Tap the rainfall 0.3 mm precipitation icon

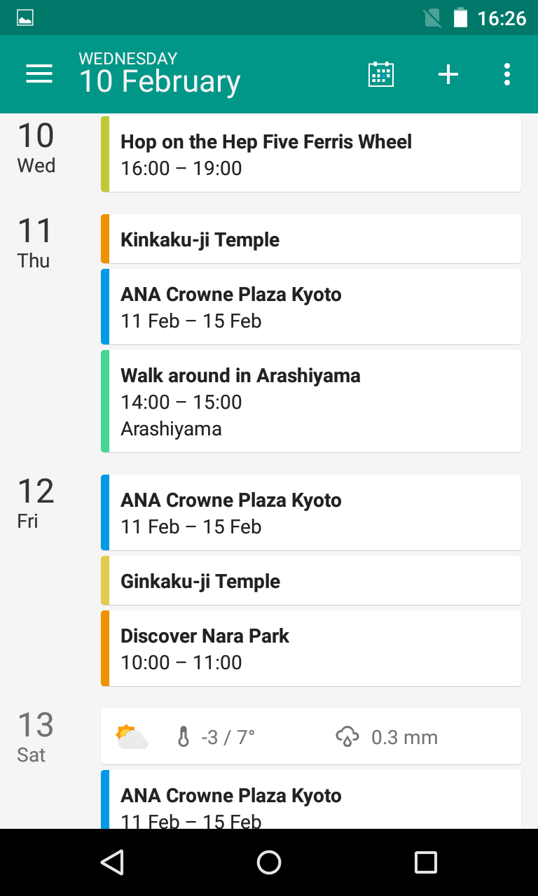347,737
